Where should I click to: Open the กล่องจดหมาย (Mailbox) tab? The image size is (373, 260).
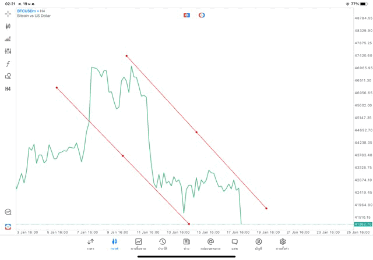[x=210, y=244]
